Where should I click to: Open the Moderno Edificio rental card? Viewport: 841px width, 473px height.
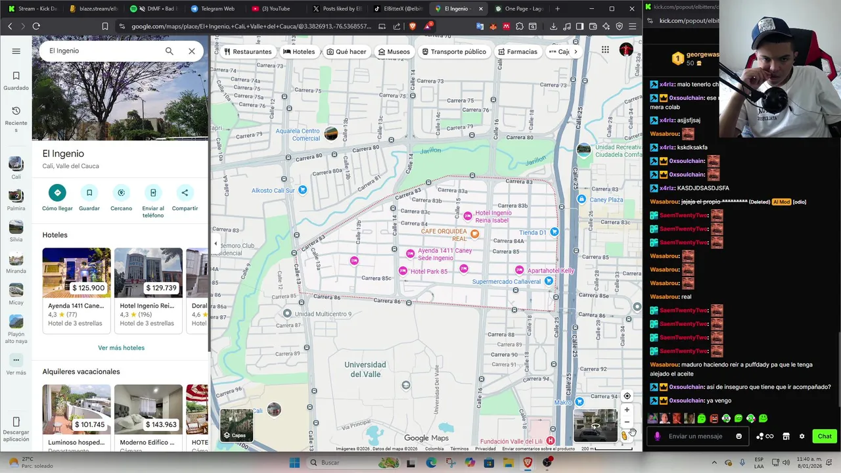click(148, 417)
